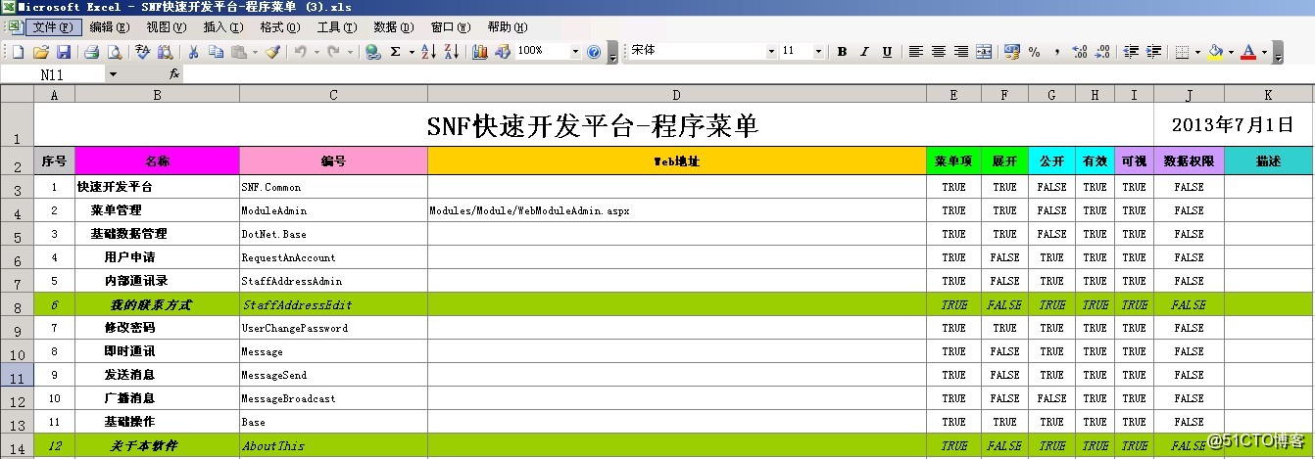Click Merge and Center icon
Viewport: 1315px width, 459px height.
tap(984, 52)
